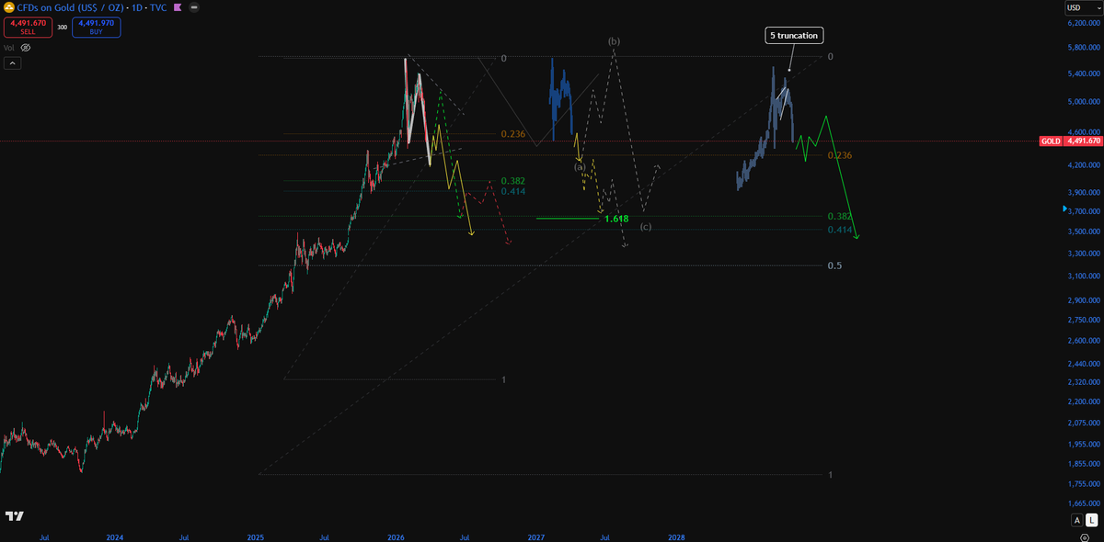Click the red GOLD price axis label
The image size is (1104, 542).
[x=1050, y=141]
